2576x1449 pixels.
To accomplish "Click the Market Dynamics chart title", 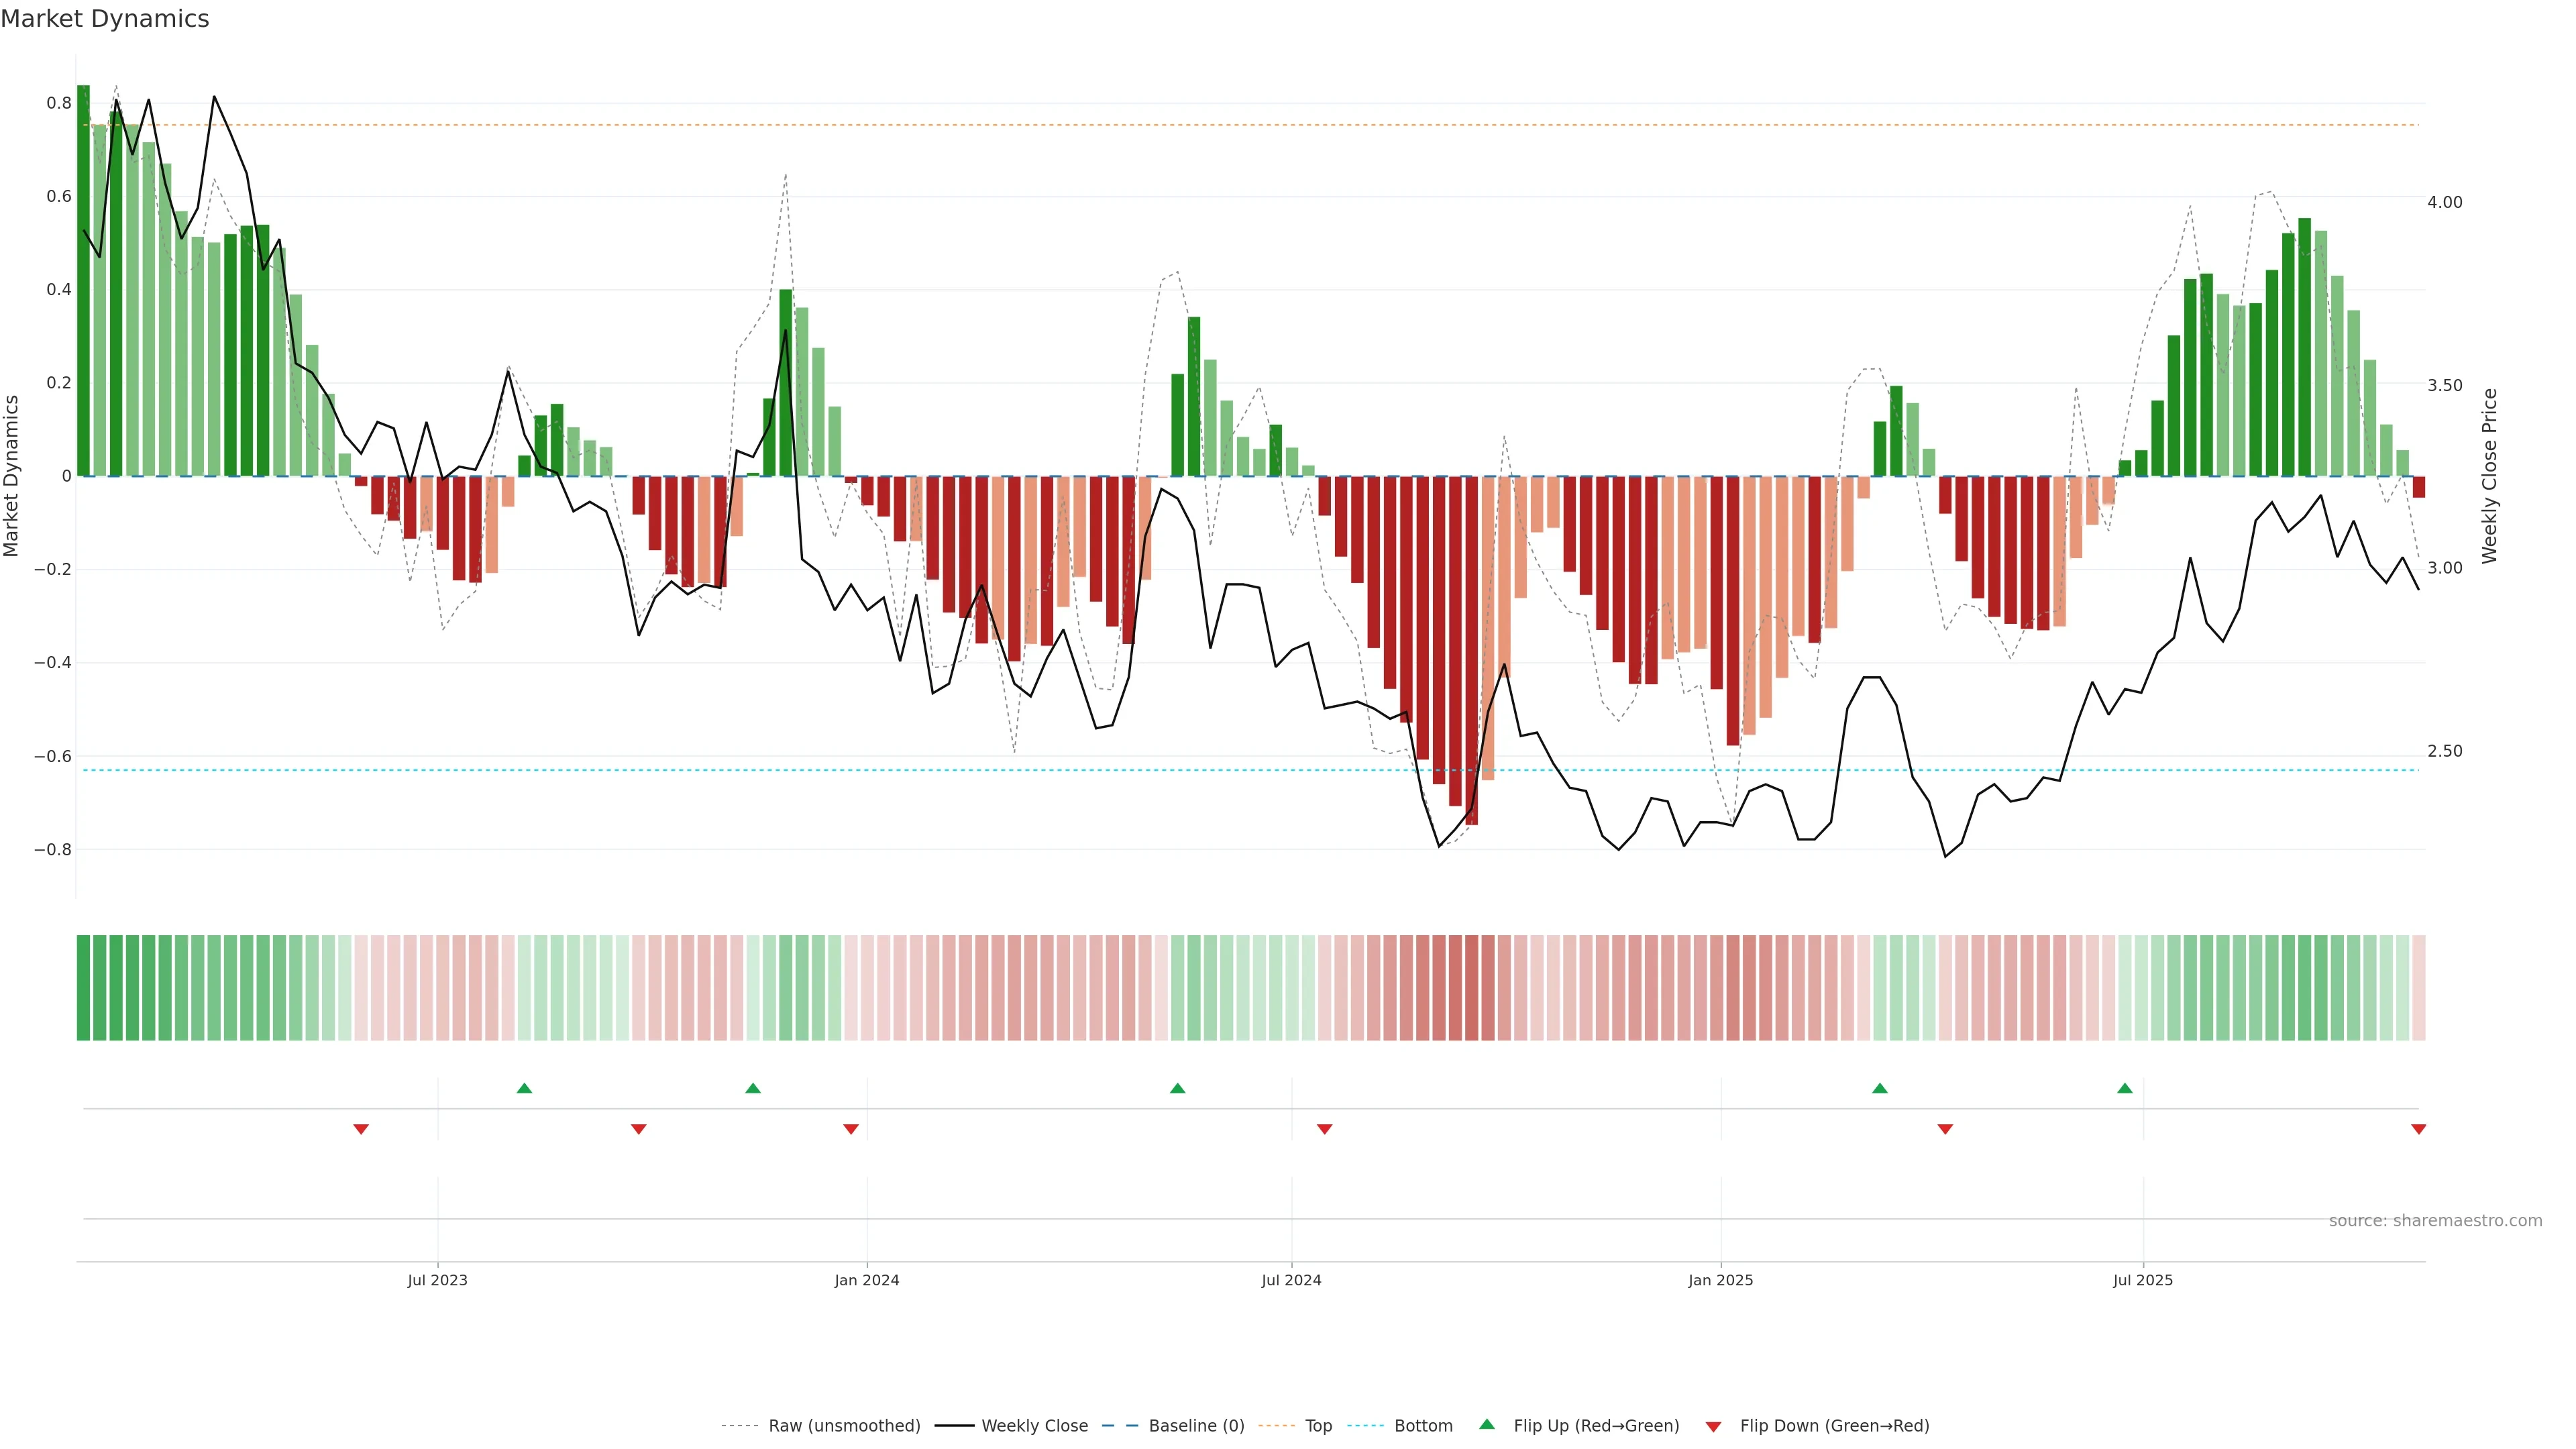I will point(105,19).
